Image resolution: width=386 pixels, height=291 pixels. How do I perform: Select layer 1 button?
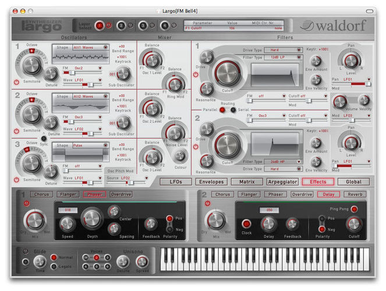[100, 26]
